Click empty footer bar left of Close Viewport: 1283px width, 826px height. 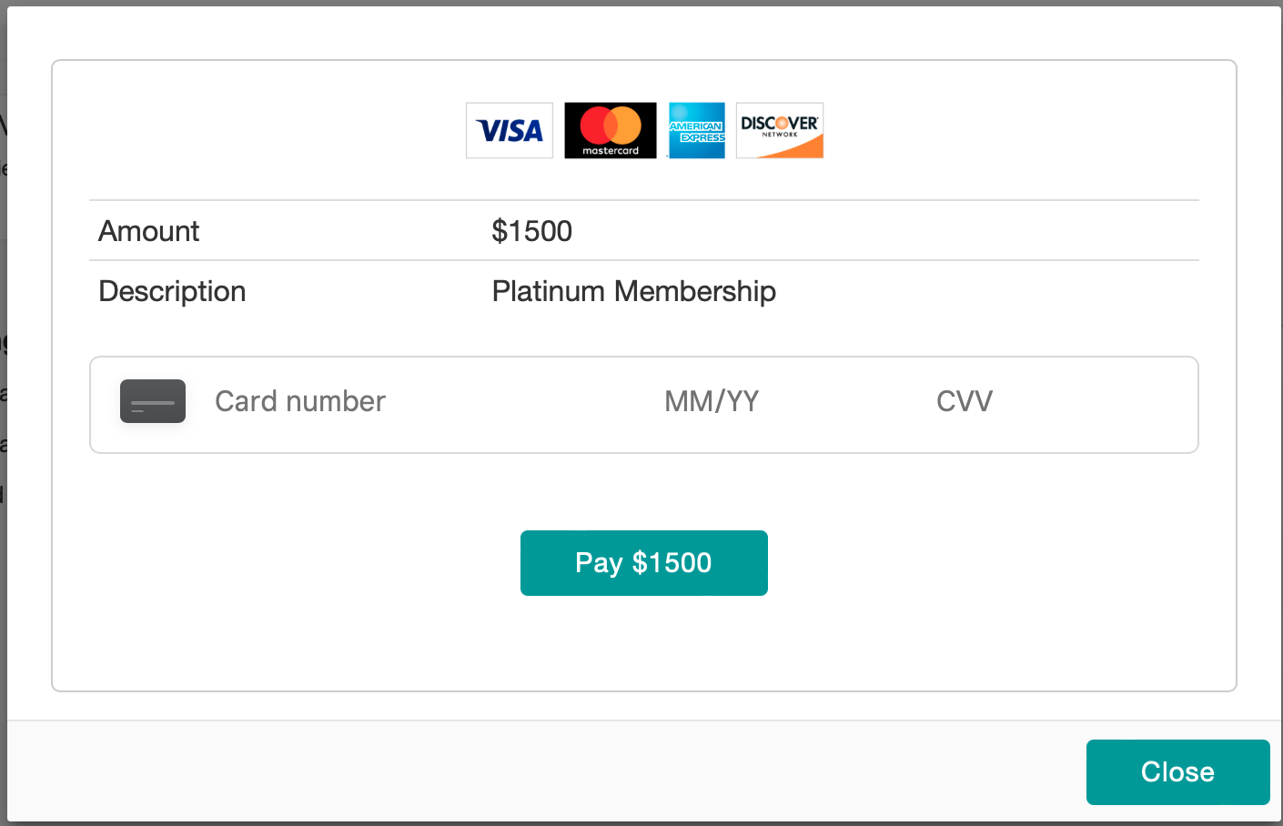(546, 772)
